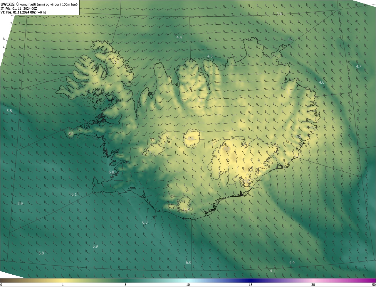Click the '4.9' value label on the map
The width and height of the screenshot is (376, 287).
click(292, 263)
